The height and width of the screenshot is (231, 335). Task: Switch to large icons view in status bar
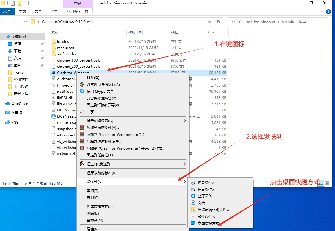click(327, 183)
